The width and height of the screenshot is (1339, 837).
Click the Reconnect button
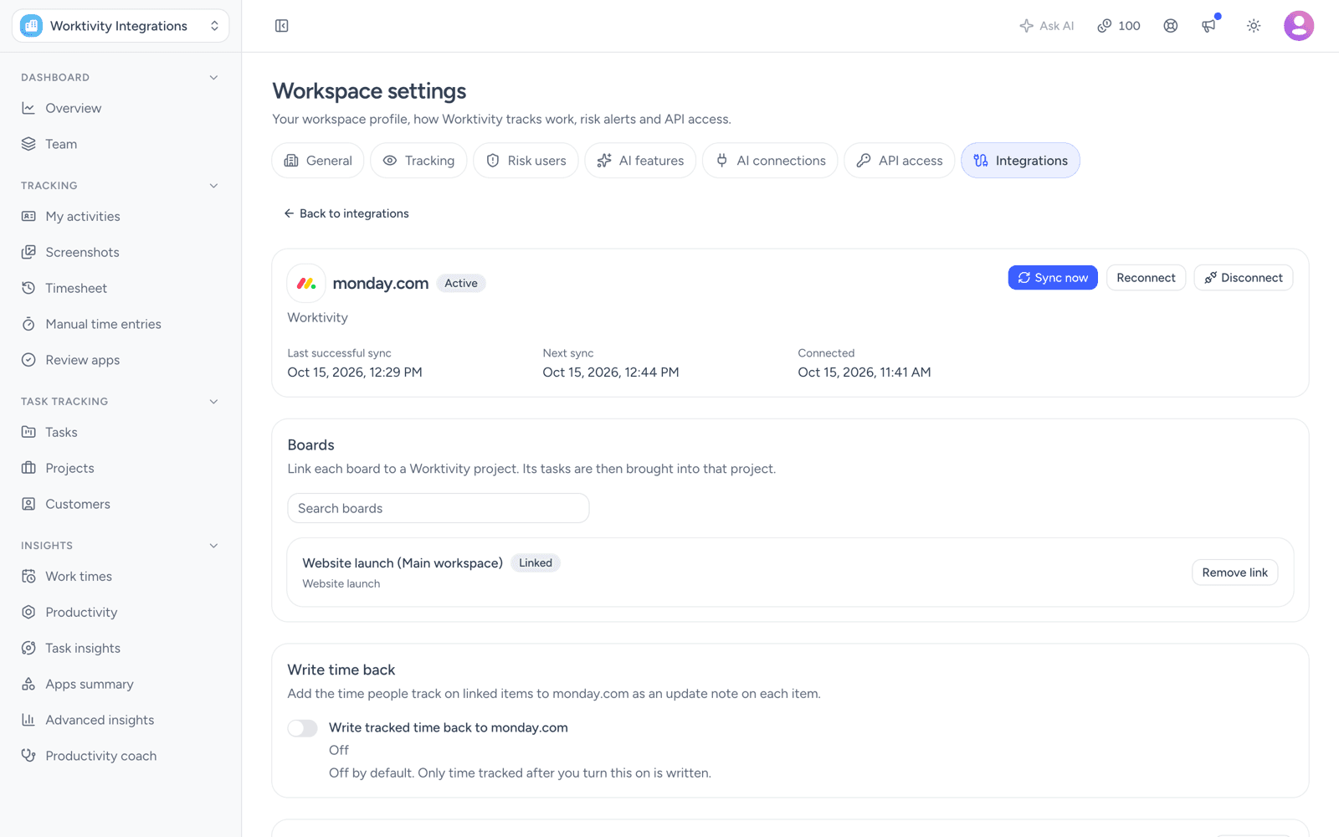[1146, 278]
